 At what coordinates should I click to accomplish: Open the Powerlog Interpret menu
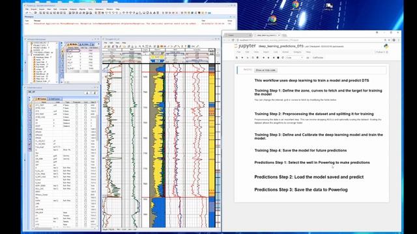(73, 9)
